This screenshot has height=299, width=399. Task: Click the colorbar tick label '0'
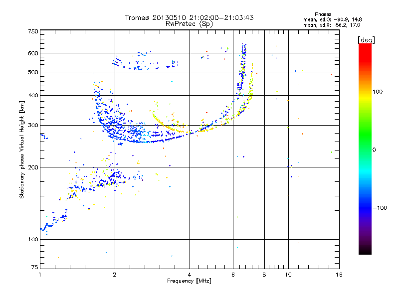(374, 149)
